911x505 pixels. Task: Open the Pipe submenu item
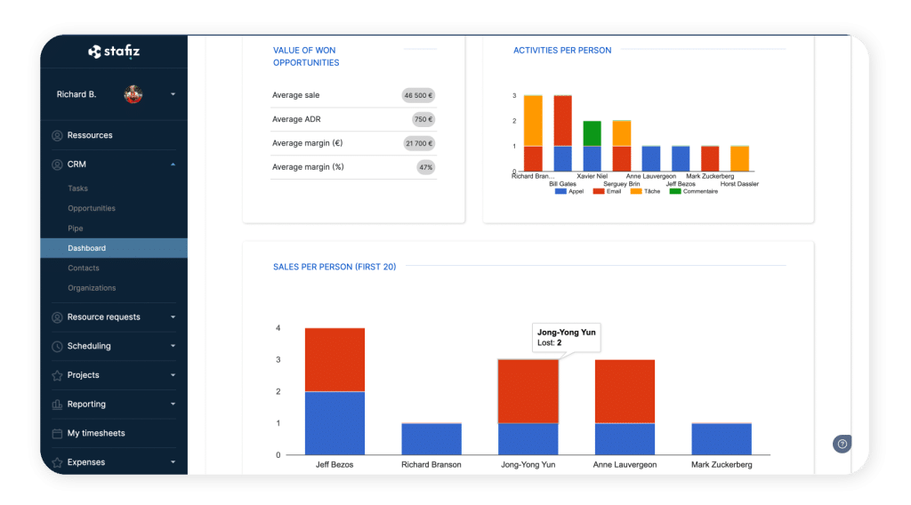coord(76,228)
